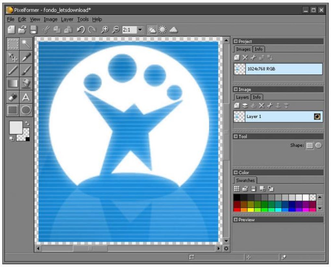Collapse the Project panel
This screenshot has height=267, width=331.
(235, 41)
